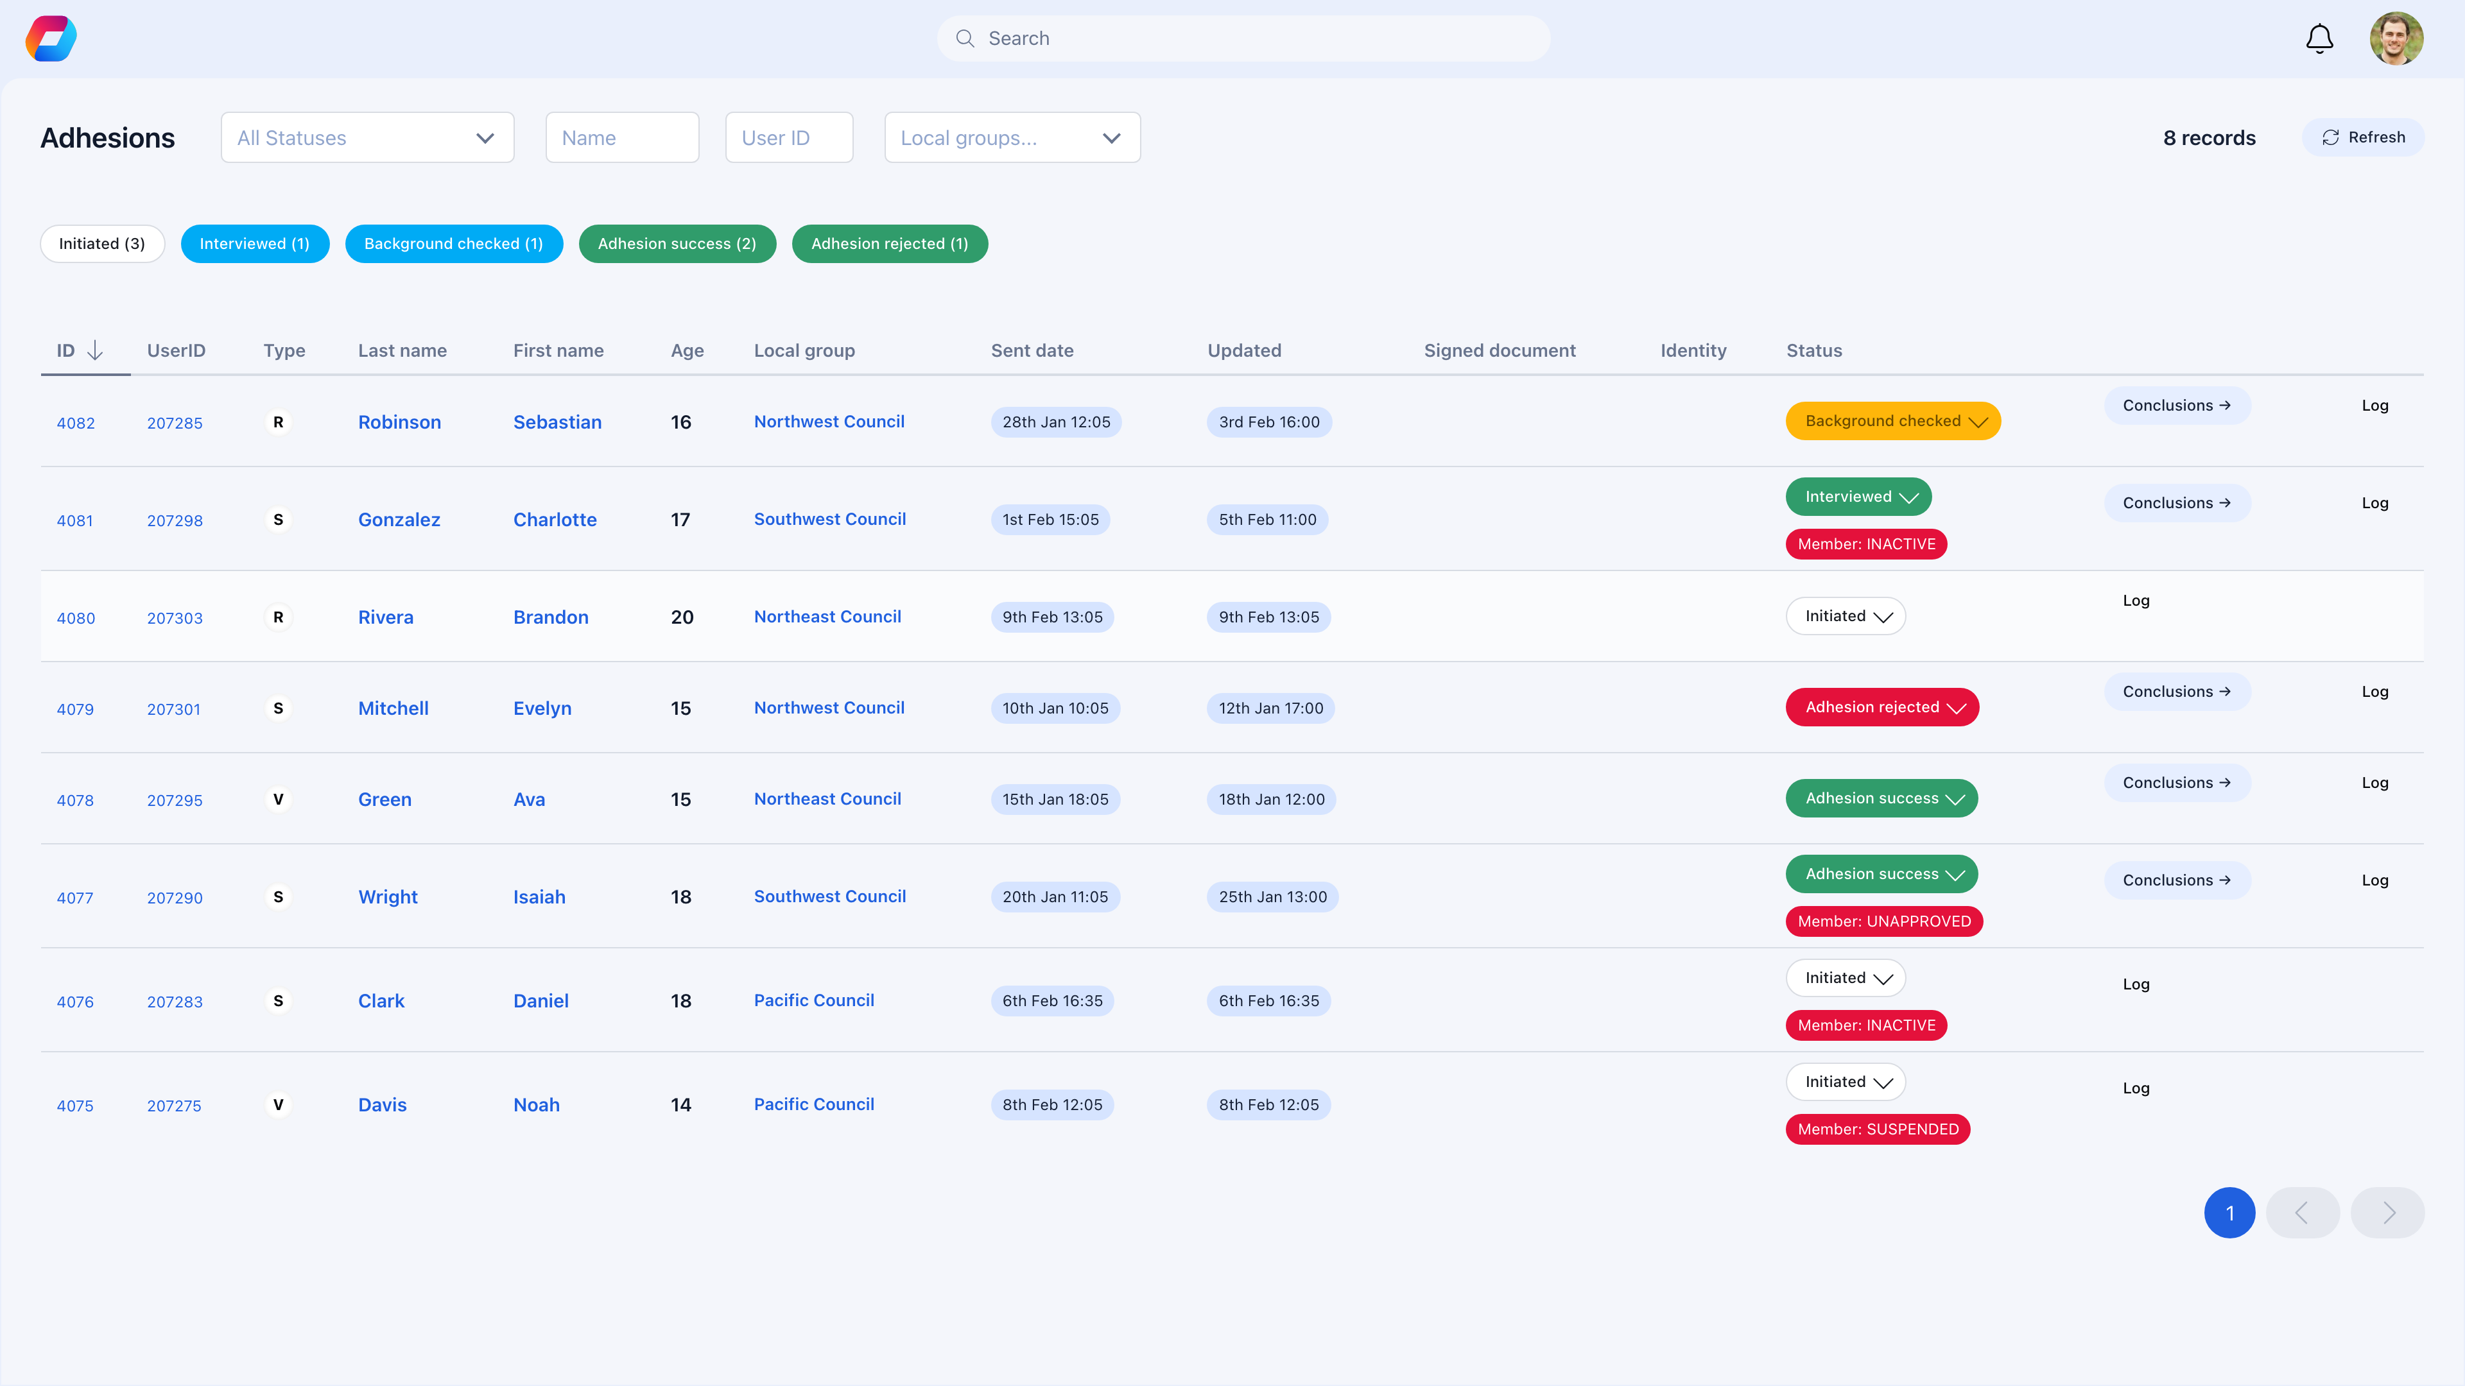Click the Name filter input field

tap(622, 137)
